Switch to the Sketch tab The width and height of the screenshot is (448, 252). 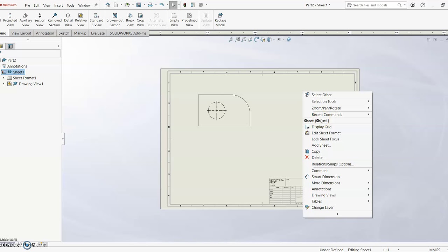[64, 33]
